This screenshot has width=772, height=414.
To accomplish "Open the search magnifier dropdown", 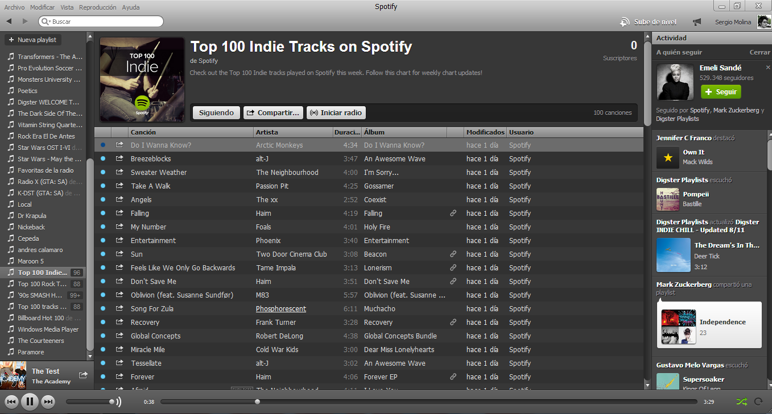I will tap(46, 22).
